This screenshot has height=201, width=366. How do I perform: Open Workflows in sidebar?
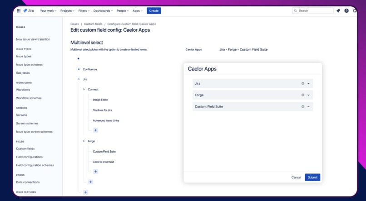pyautogui.click(x=23, y=90)
